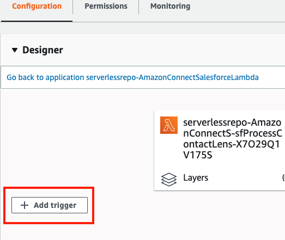Click the sfProcessContactLens function name

tap(233, 139)
